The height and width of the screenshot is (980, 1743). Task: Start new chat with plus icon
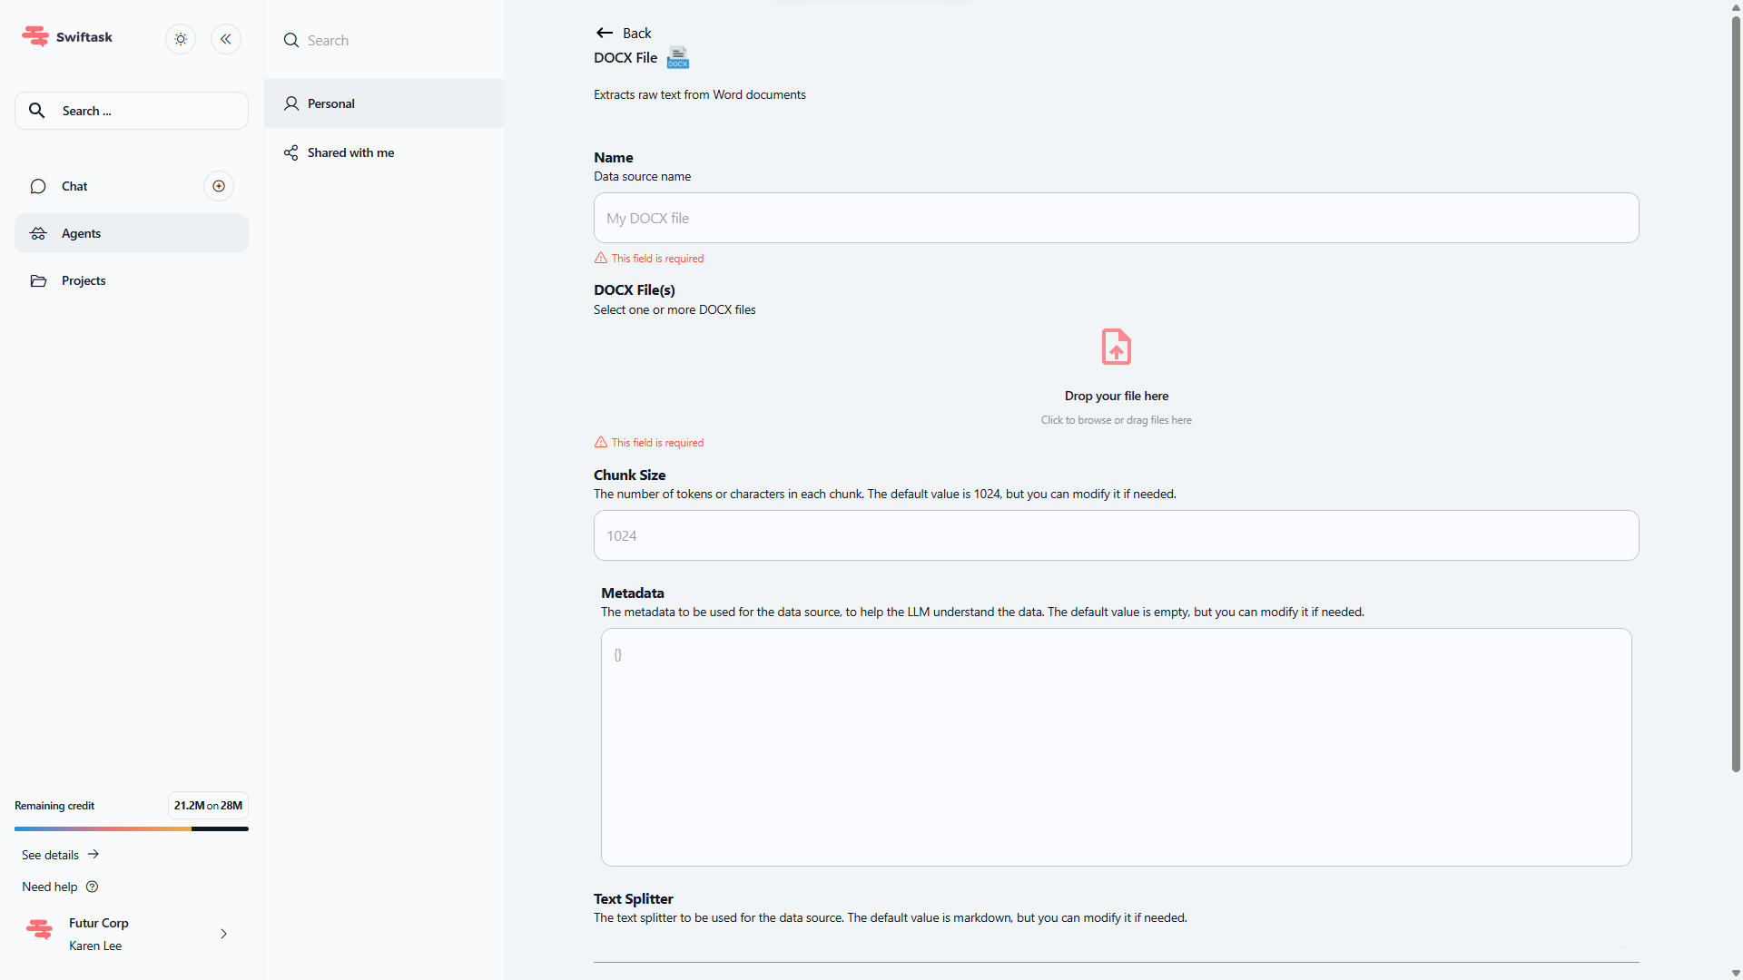(x=219, y=186)
